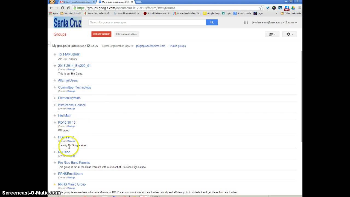Viewport: 350px width, 197px height.
Task: Manage the Committee_Technology group
Action: coord(71,91)
